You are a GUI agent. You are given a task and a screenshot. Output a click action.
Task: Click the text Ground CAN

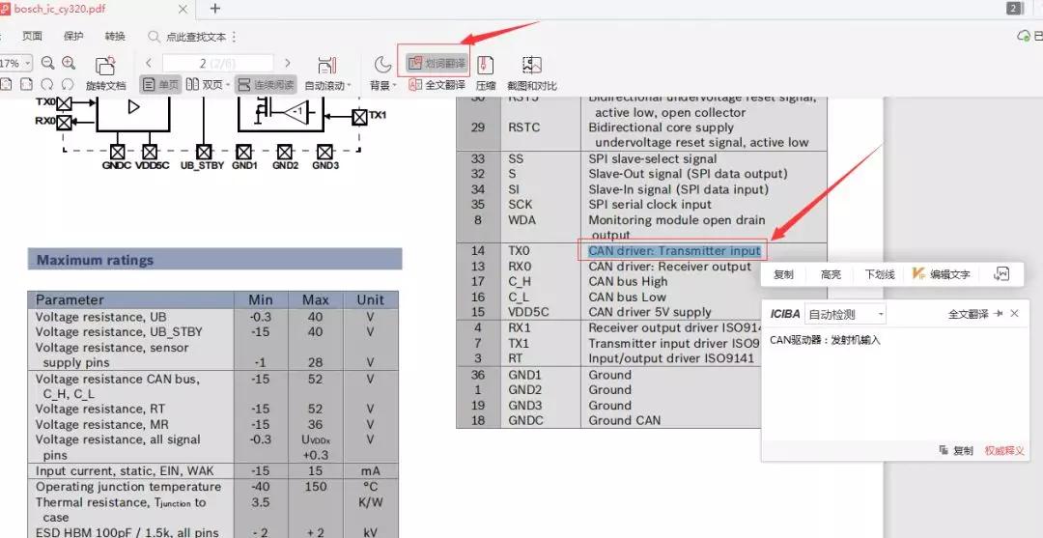[x=625, y=419]
